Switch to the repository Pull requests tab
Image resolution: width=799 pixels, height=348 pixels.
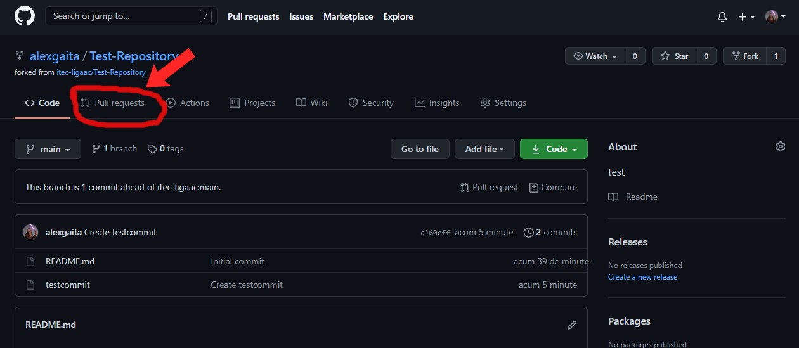tap(112, 103)
